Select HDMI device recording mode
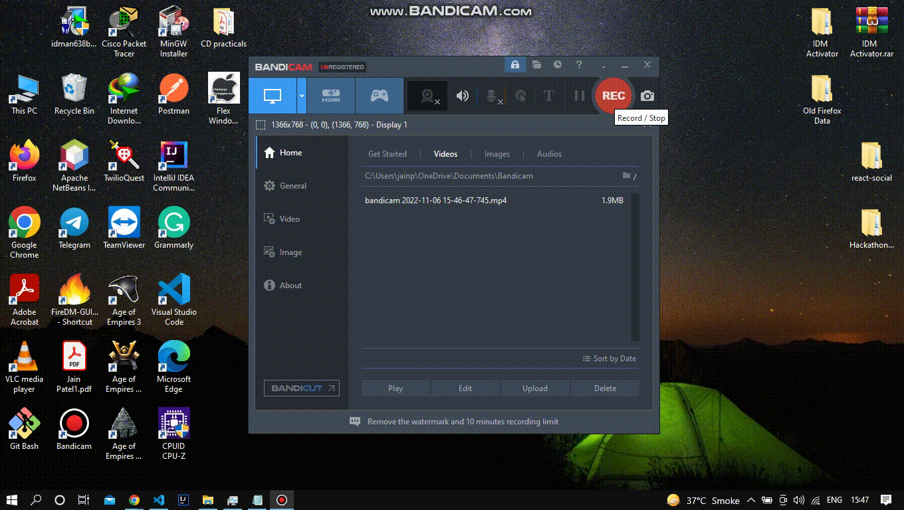Viewport: 904px width, 510px height. point(331,96)
